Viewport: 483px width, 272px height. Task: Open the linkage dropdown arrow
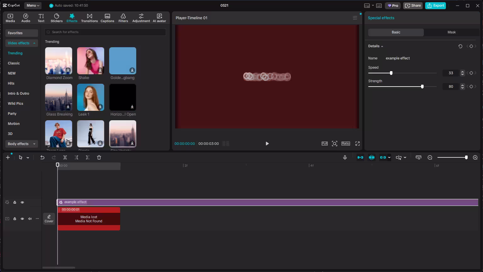click(389, 157)
